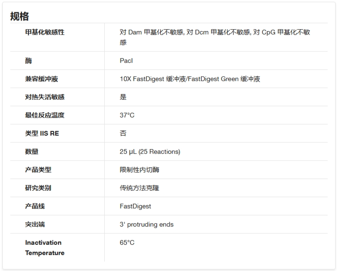Screen dimensions: 337x271
Task: Click the 65°C inactivation value
Action: [127, 243]
